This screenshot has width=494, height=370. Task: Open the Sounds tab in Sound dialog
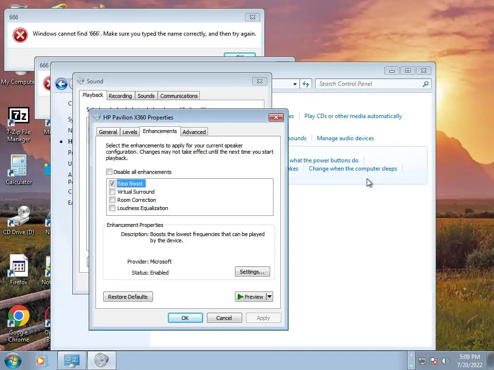point(146,96)
